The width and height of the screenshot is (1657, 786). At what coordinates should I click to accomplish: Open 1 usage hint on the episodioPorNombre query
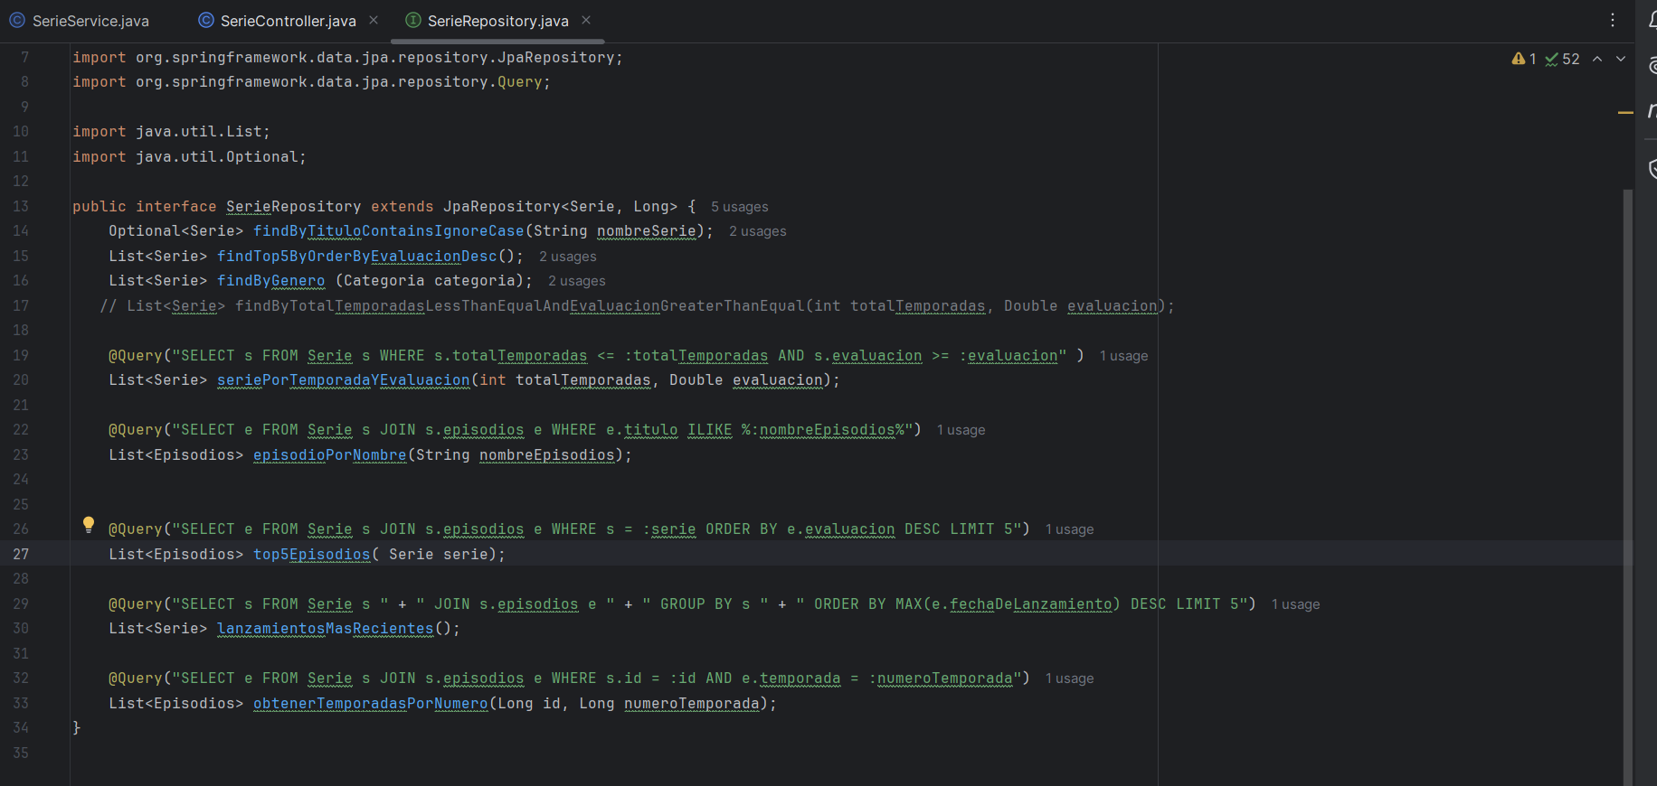point(961,430)
